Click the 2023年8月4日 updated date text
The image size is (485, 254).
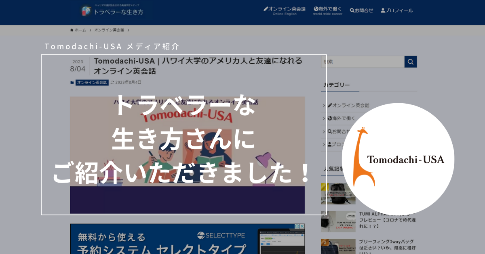click(x=129, y=82)
